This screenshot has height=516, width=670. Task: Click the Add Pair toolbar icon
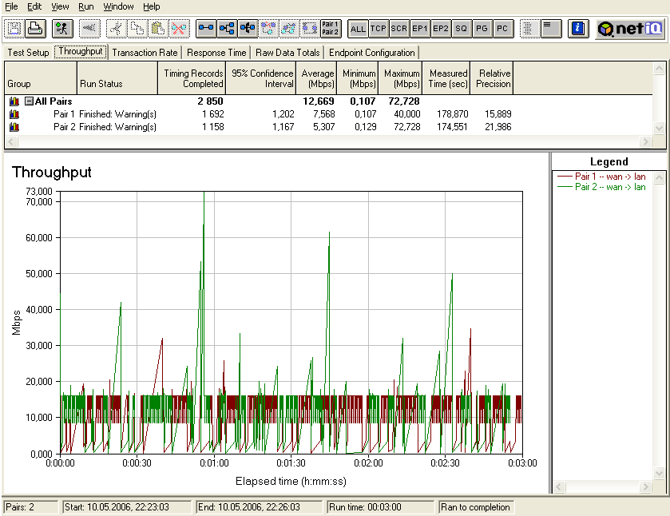point(206,29)
